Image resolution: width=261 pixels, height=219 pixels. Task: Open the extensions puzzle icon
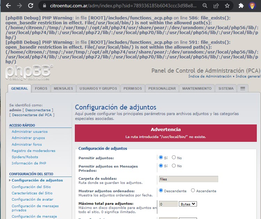(241, 6)
